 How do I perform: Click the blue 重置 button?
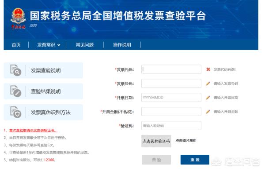click(195, 160)
